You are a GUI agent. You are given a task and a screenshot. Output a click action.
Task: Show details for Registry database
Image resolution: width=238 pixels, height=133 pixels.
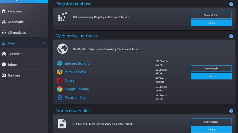[x=211, y=15]
